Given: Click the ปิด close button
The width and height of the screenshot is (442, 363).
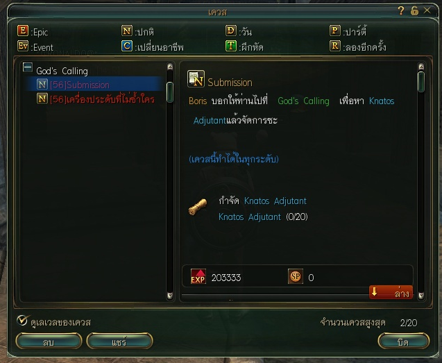Looking at the screenshot, I should click(x=403, y=341).
